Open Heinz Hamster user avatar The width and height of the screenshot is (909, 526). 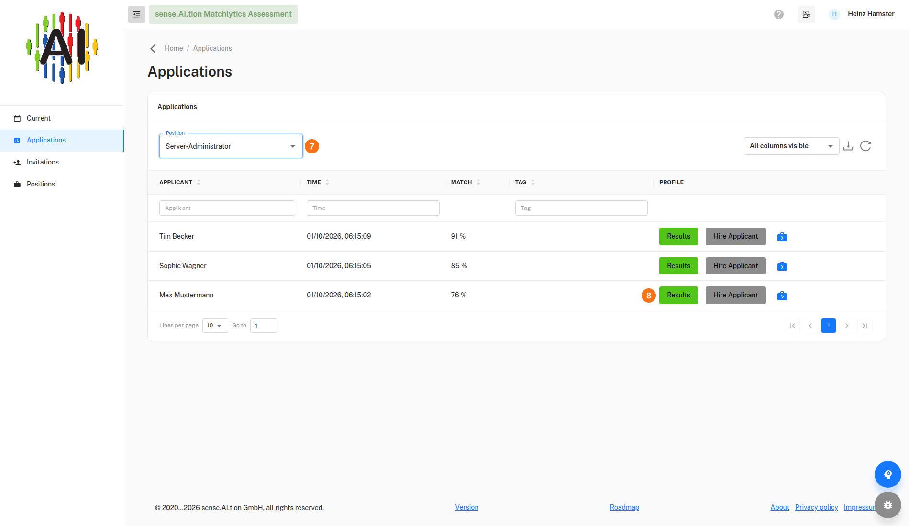[x=834, y=14]
